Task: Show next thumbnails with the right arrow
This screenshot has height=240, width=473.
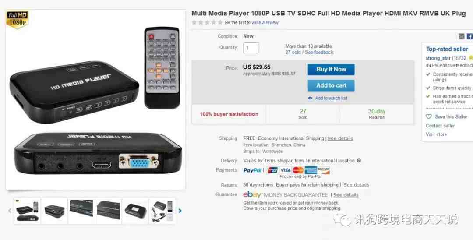Action: (180, 211)
